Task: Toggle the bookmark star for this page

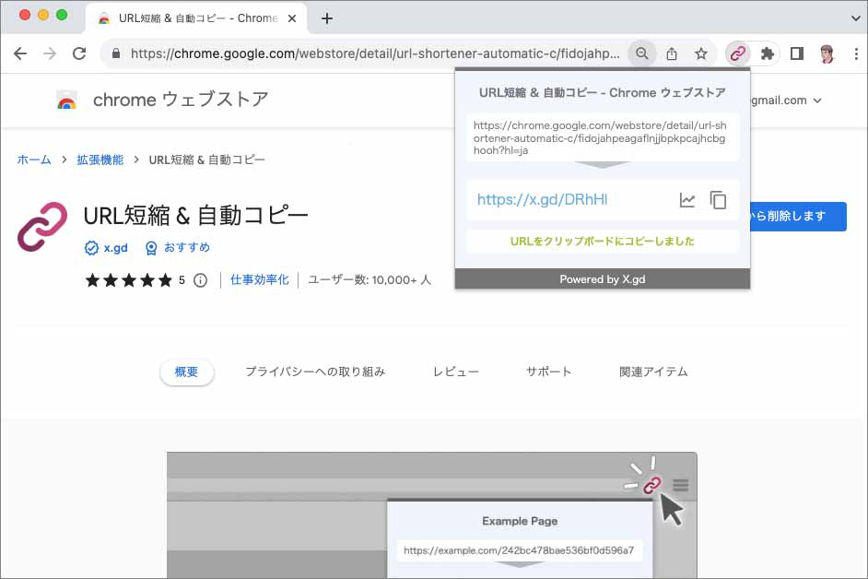Action: click(x=701, y=53)
